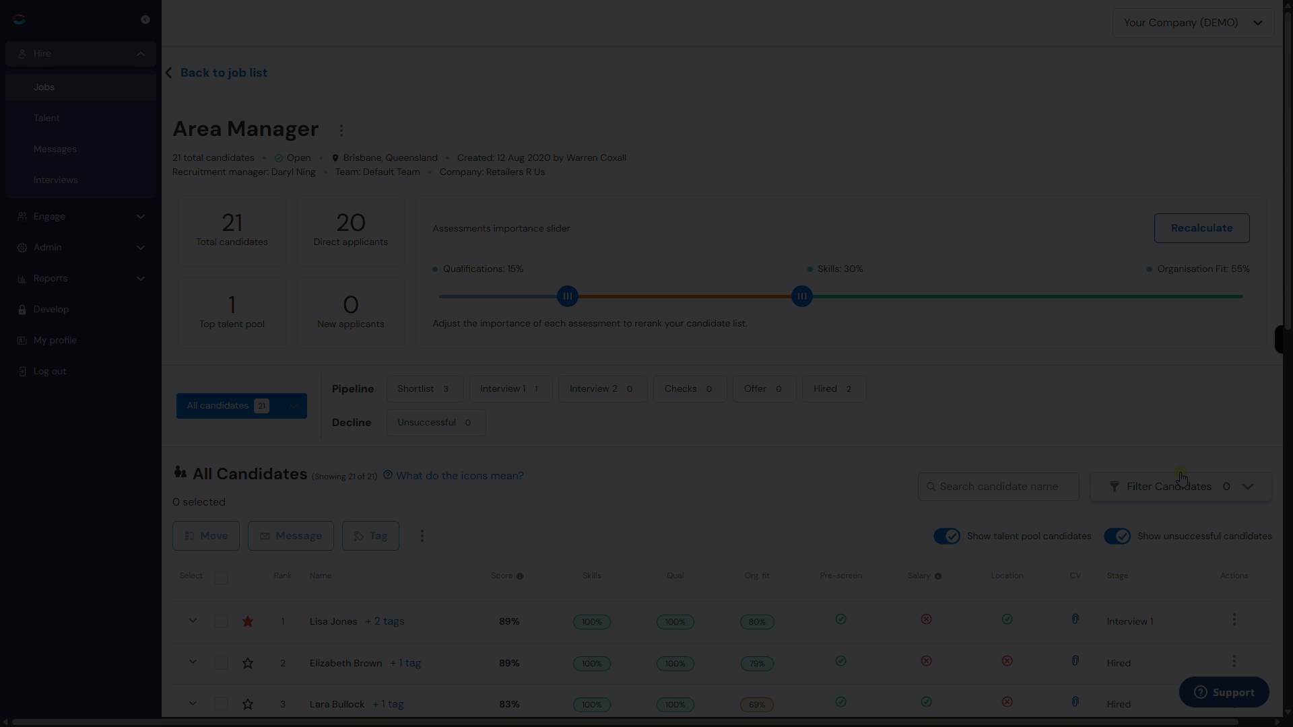Viewport: 1293px width, 727px height.
Task: Click Back to job list link
Action: pyautogui.click(x=224, y=73)
